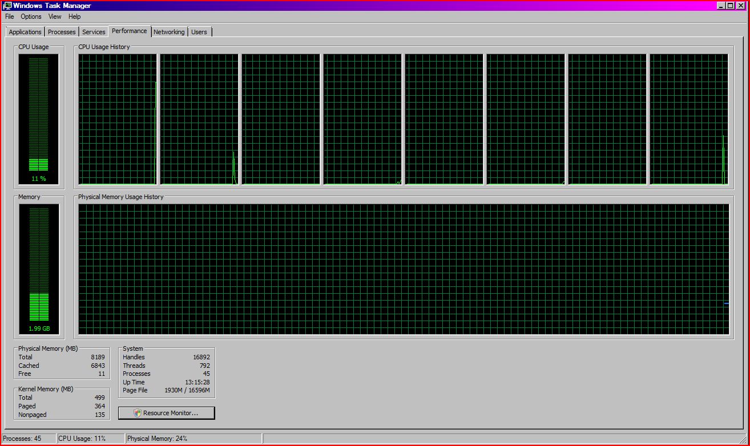
Task: Click the Memory gauge showing 1.99 GB
Action: click(39, 269)
